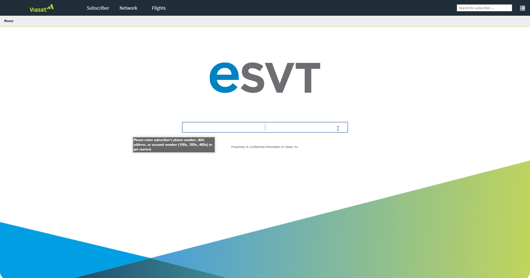The height and width of the screenshot is (278, 530).
Task: Open the Network menu
Action: tap(128, 8)
